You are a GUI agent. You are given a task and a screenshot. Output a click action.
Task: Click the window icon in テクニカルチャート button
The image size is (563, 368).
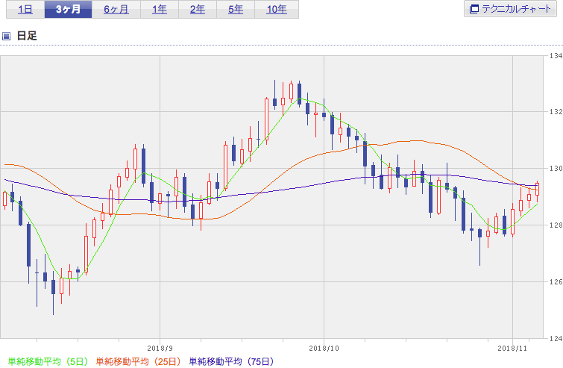coord(474,9)
